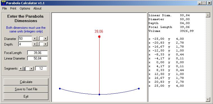
Task: Click the Segments scrollbar left arrow
Action: click(21, 68)
